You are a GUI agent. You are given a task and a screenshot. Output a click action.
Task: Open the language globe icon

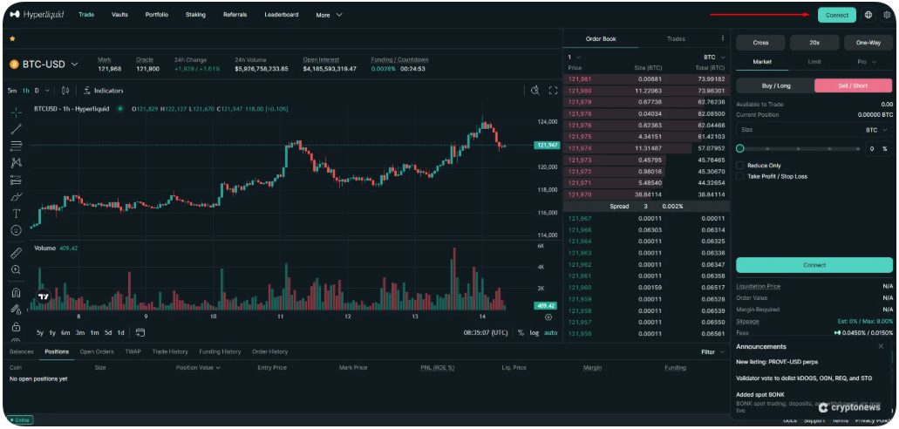point(868,16)
